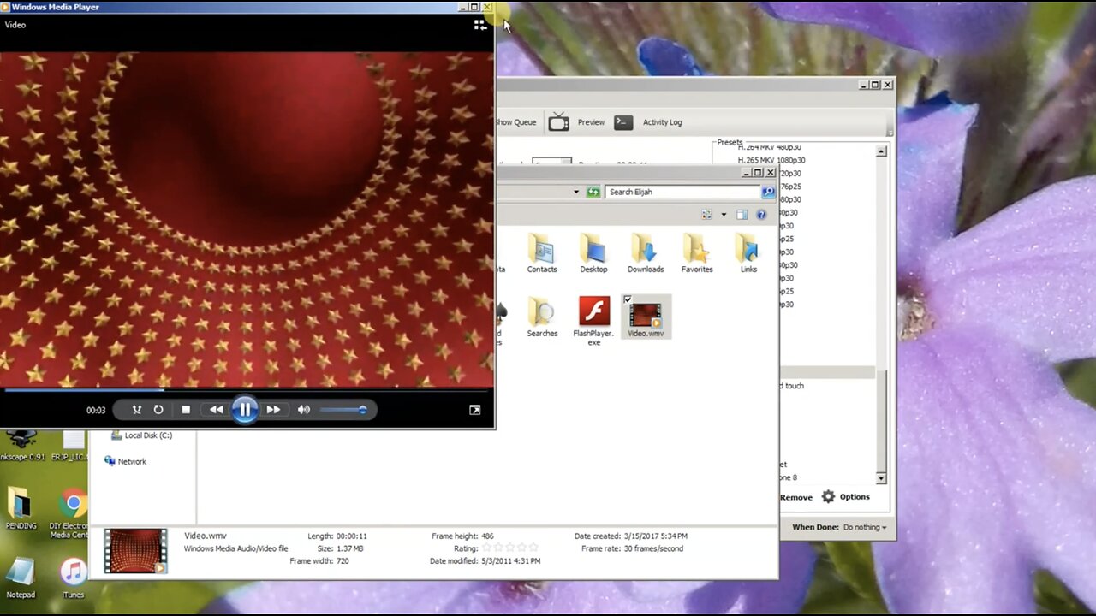Mute the media player volume
Viewport: 1096px width, 616px height.
click(304, 410)
